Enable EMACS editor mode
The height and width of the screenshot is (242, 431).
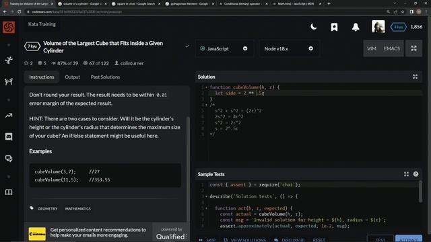click(392, 48)
